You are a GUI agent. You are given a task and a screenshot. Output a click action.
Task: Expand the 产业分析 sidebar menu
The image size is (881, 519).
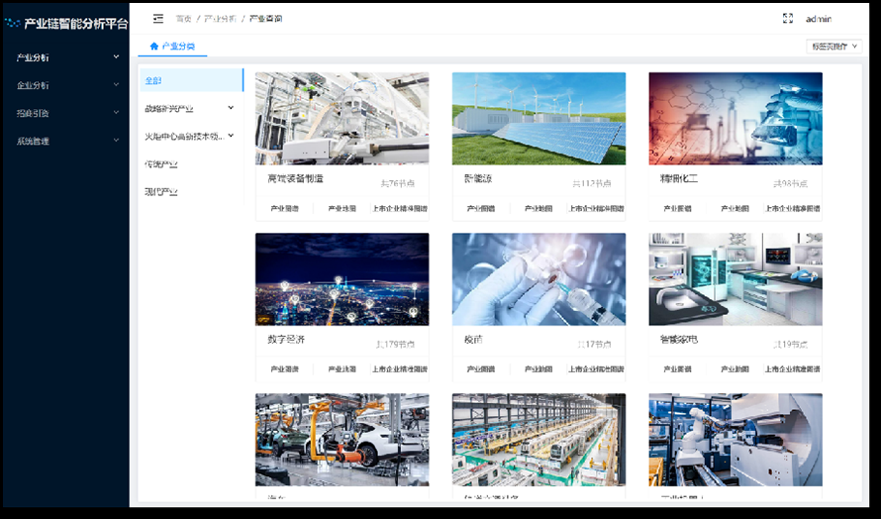64,57
